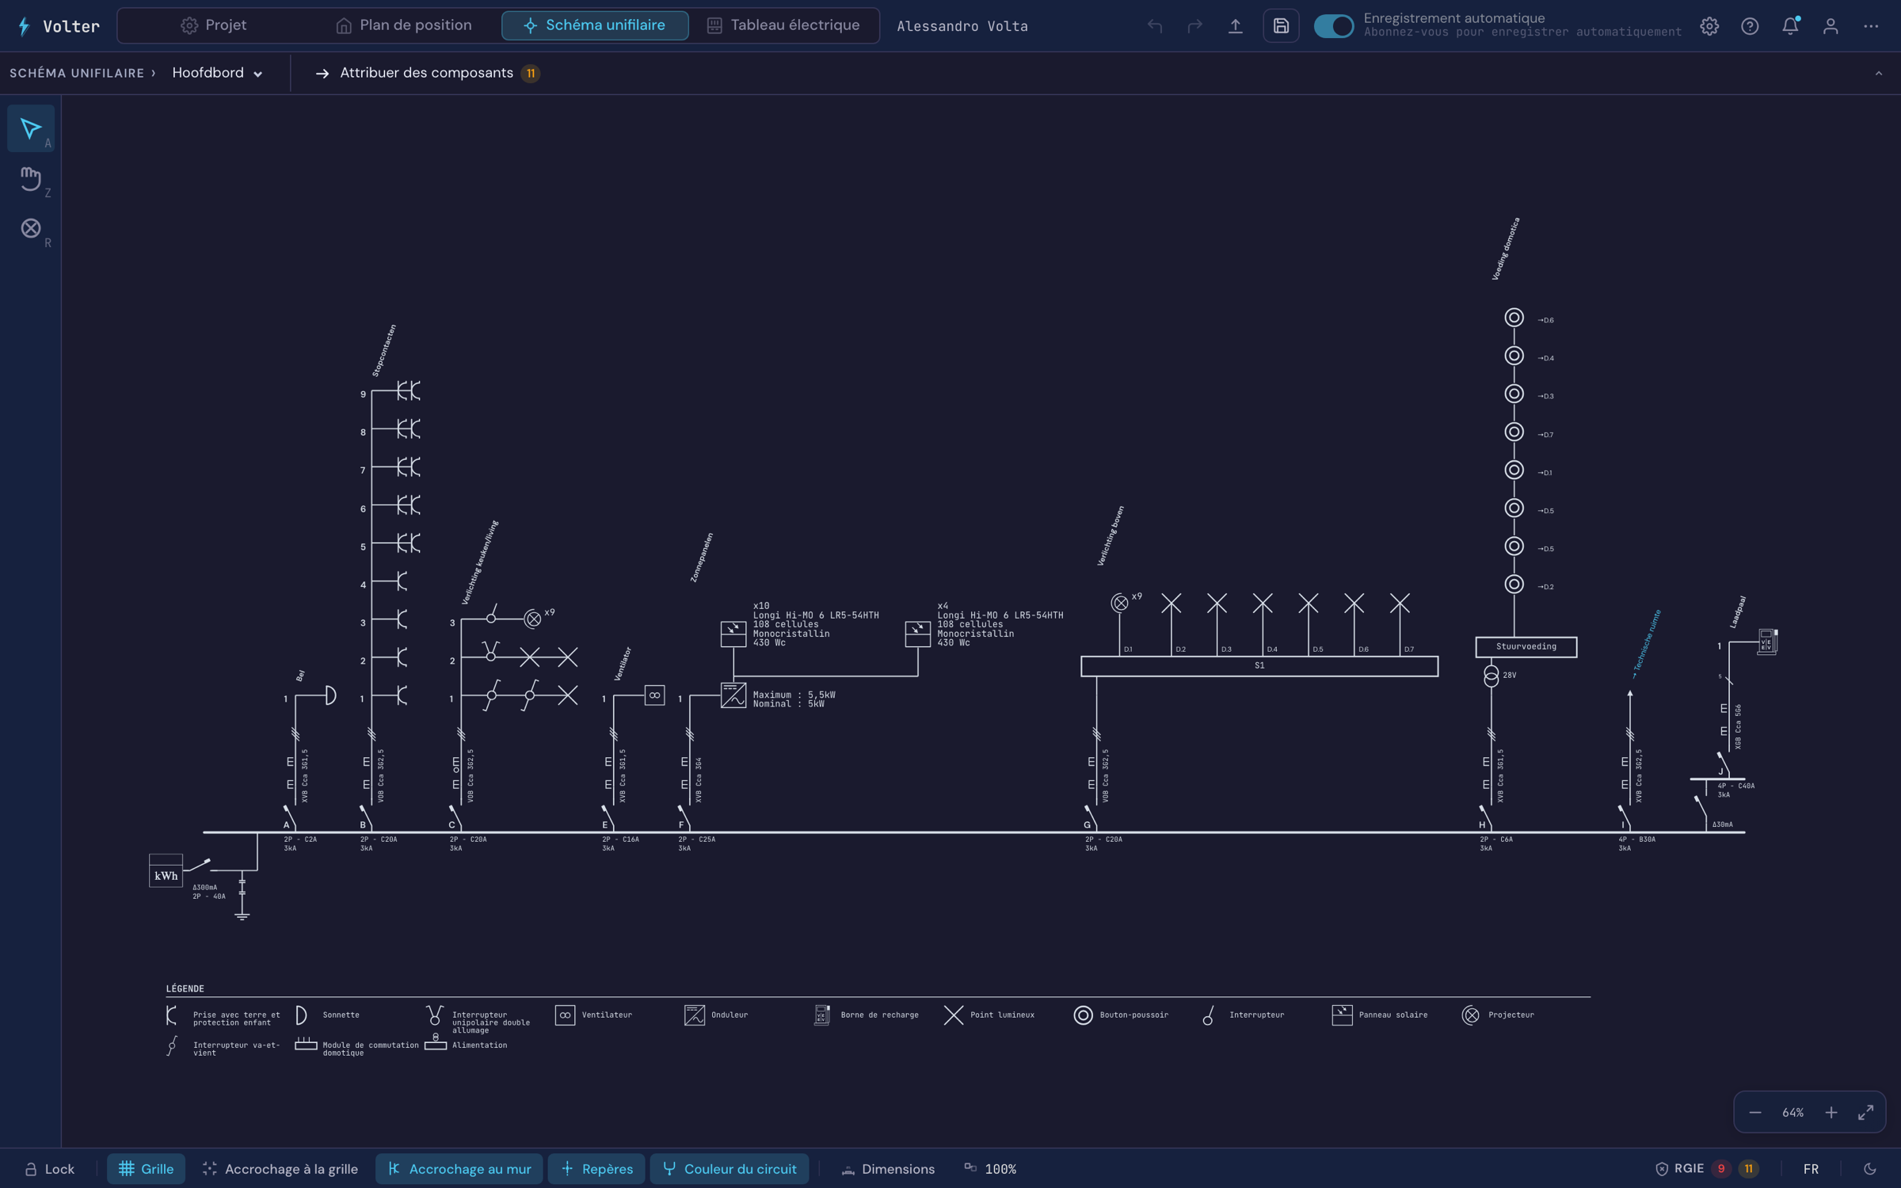Switch to Tableau électrique tab
The image size is (1901, 1188).
pos(783,25)
